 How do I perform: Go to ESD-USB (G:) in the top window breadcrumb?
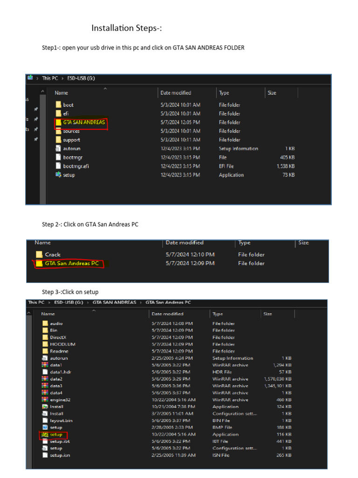(81, 78)
